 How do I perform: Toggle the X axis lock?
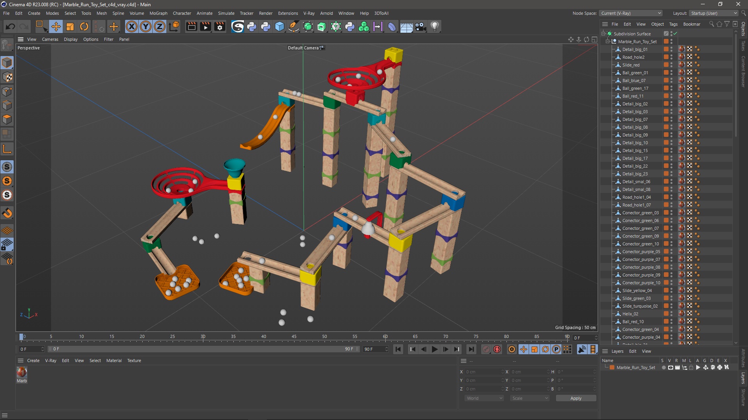(x=132, y=26)
